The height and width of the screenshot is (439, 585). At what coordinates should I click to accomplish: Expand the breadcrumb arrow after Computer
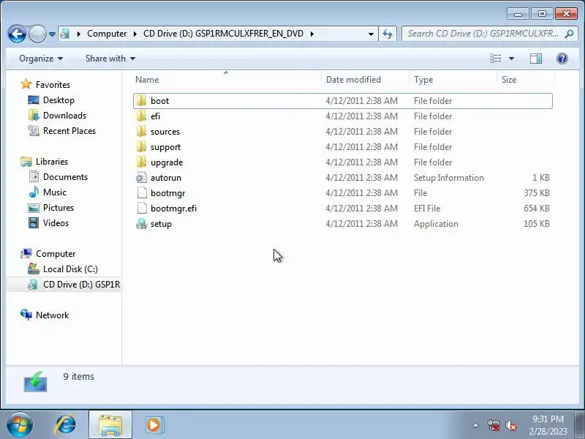tap(135, 34)
